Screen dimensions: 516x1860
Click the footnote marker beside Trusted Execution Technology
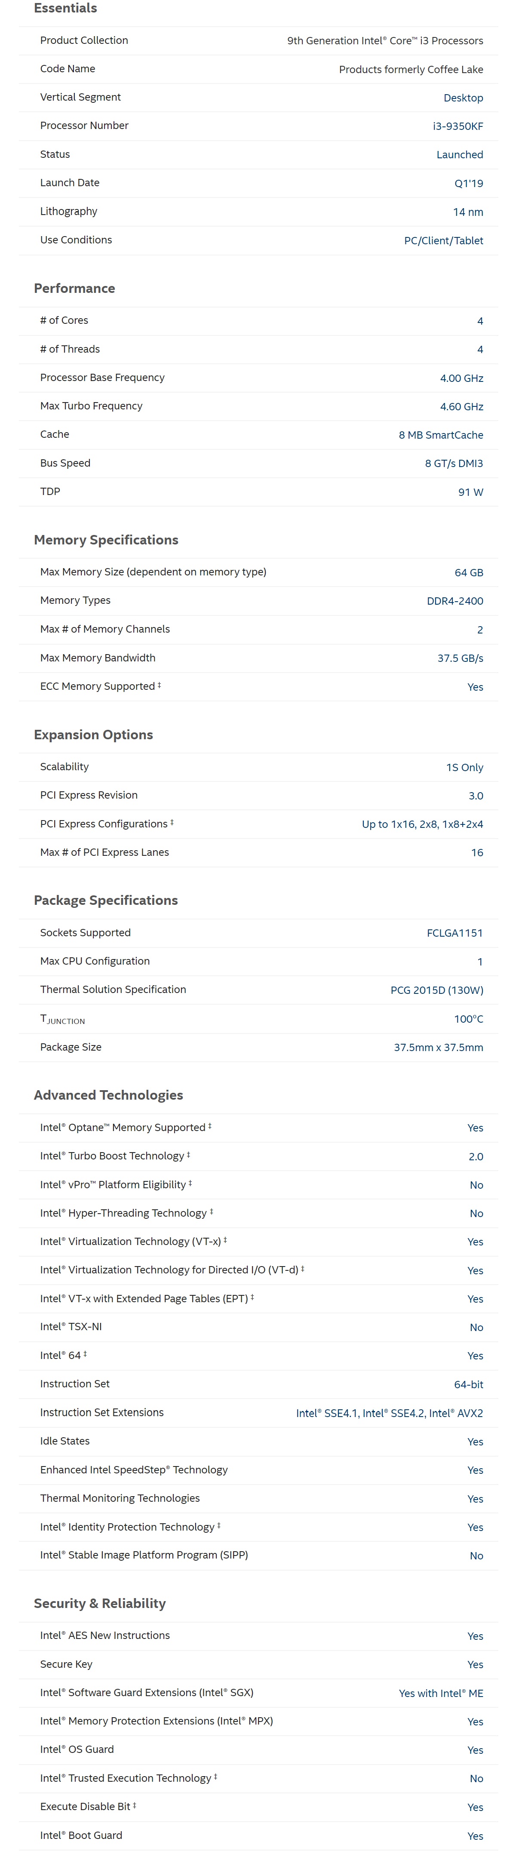coord(215,1776)
